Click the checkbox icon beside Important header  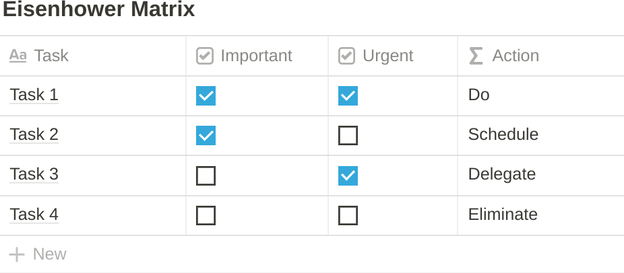point(205,56)
